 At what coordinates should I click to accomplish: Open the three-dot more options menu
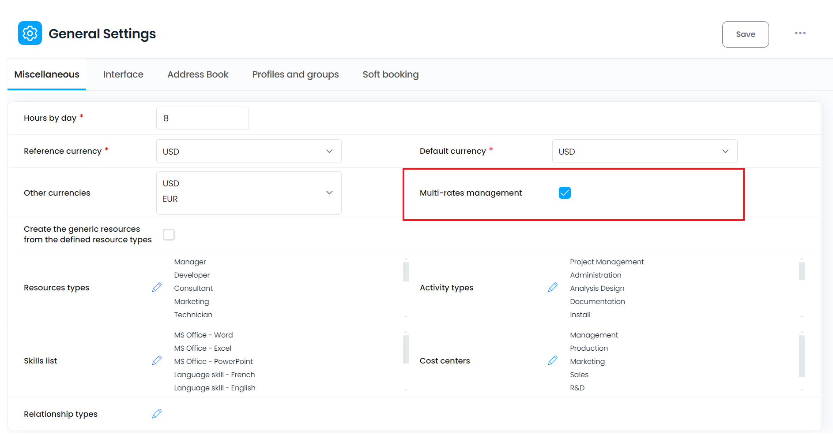tap(800, 33)
